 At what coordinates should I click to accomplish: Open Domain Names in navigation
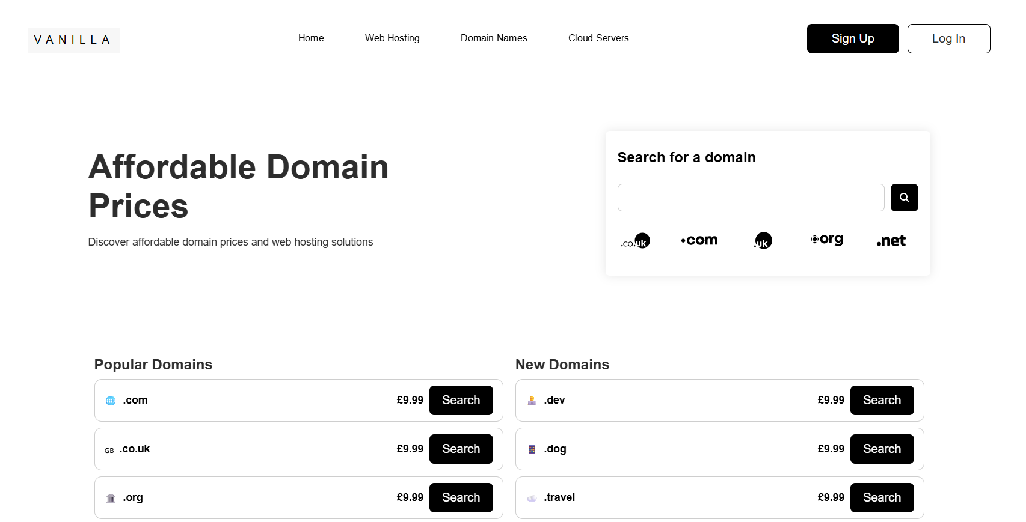(494, 38)
